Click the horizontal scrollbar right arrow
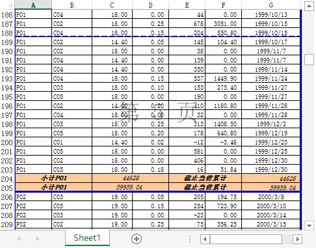This screenshot has width=316, height=248. (297, 239)
